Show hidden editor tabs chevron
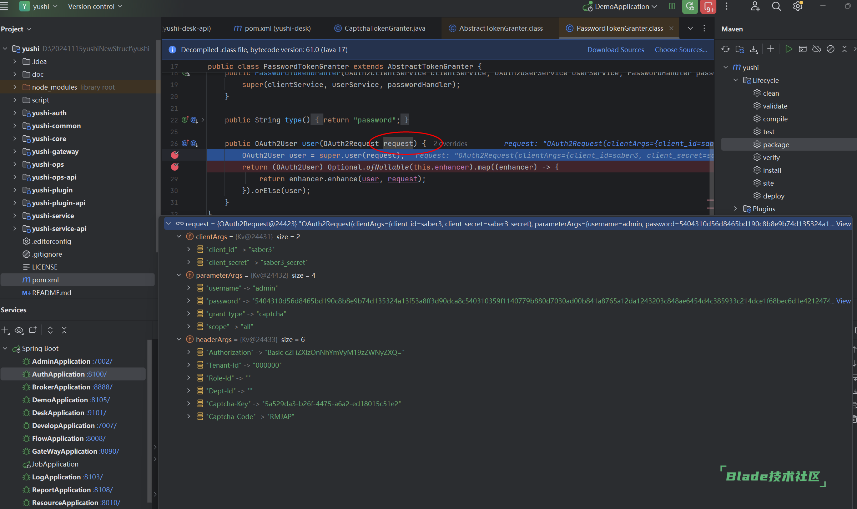 pos(690,28)
